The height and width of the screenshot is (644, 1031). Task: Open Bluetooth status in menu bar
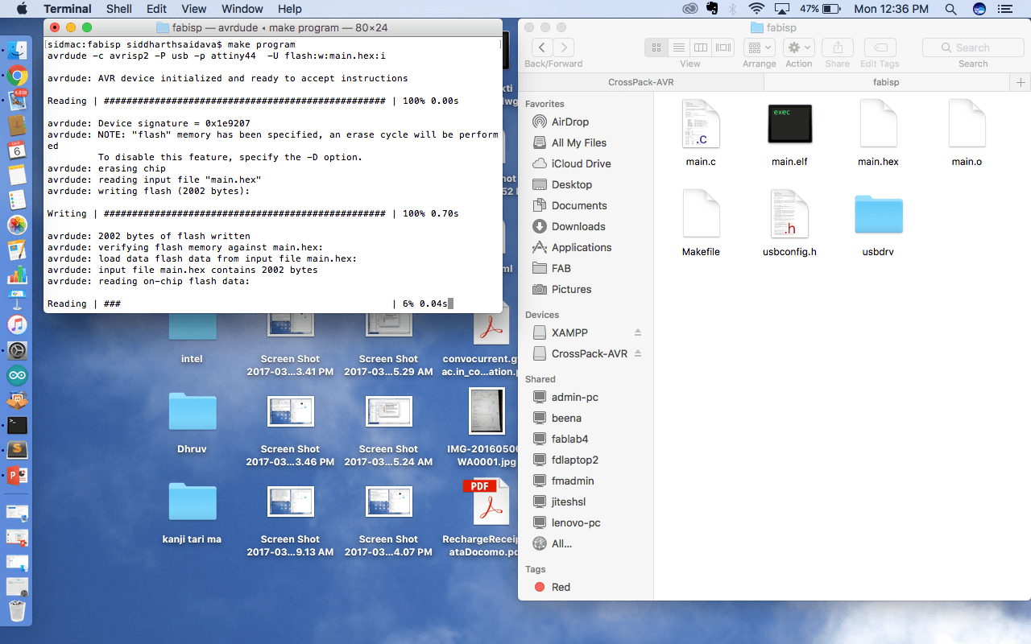coord(732,9)
